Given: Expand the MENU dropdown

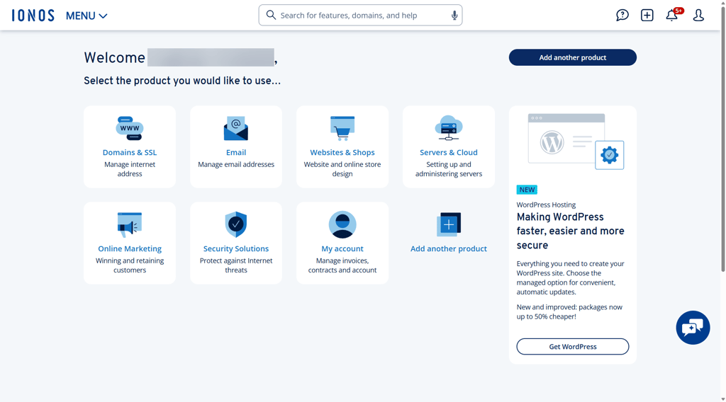Looking at the screenshot, I should 86,16.
